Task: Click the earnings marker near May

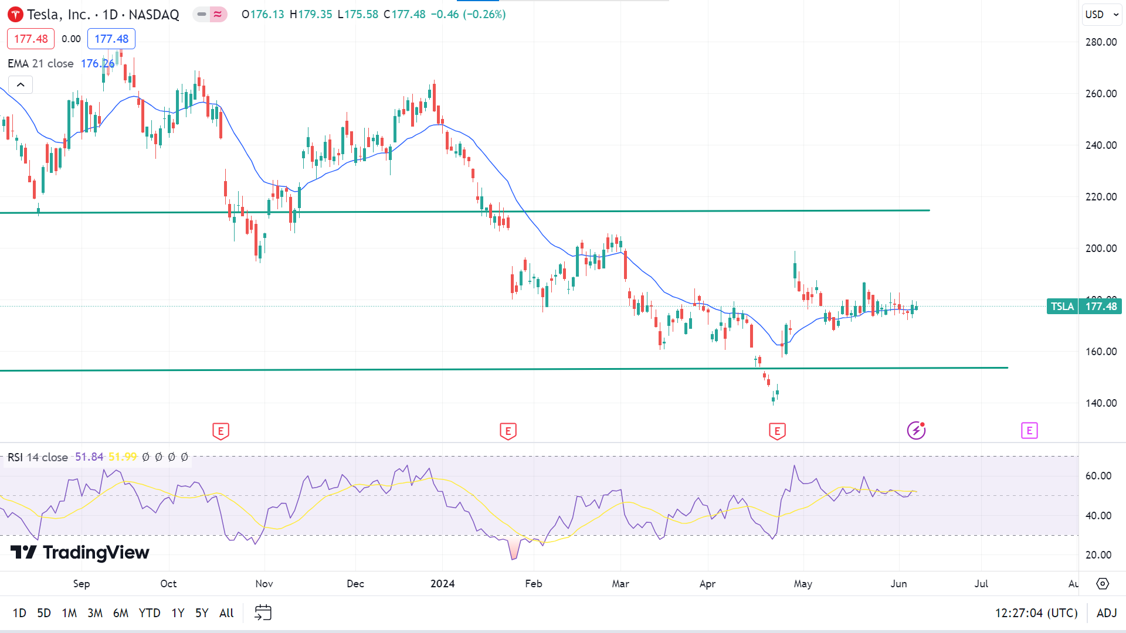Action: pyautogui.click(x=777, y=431)
